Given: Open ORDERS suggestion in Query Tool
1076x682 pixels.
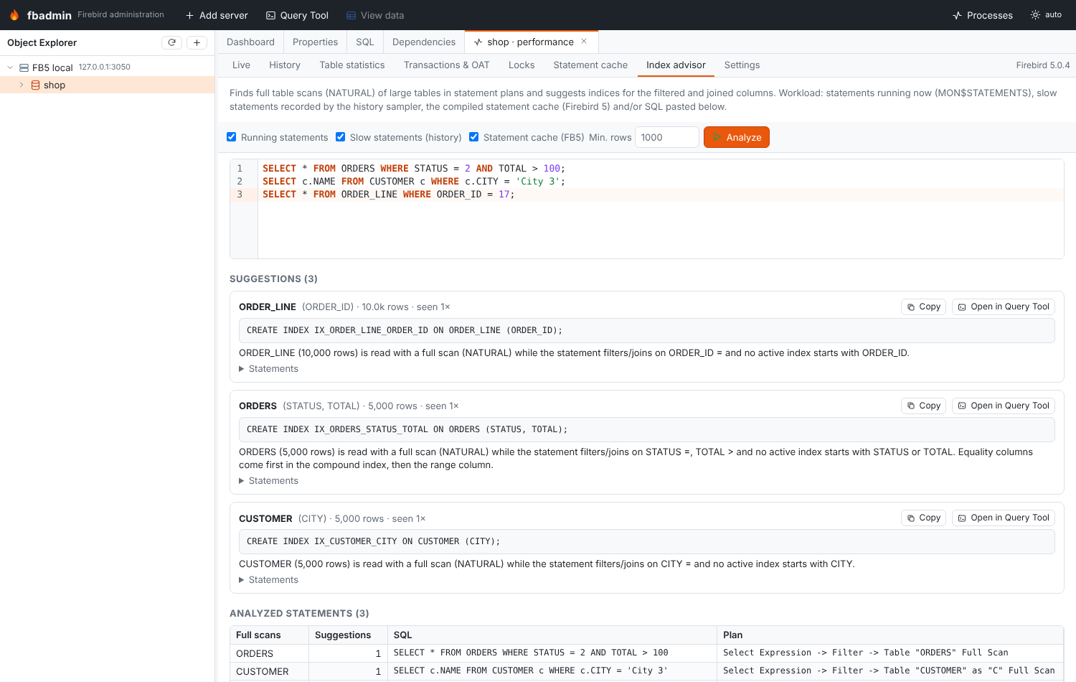Looking at the screenshot, I should pyautogui.click(x=1004, y=406).
